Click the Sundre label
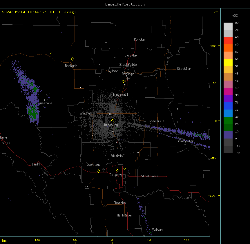Screen dimensions: 250x244 point(85,113)
